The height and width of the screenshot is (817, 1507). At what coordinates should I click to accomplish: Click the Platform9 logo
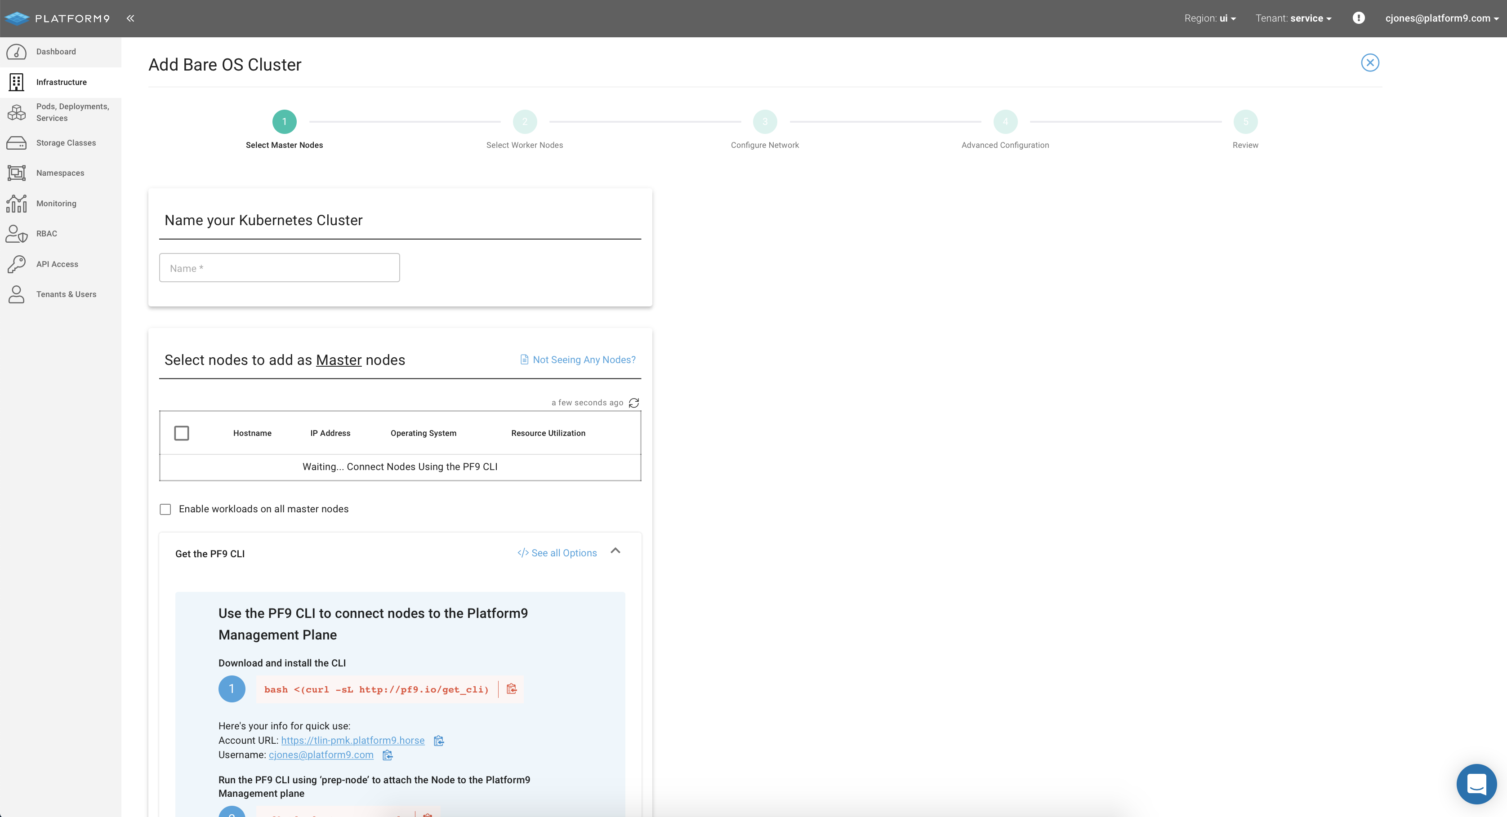point(58,18)
